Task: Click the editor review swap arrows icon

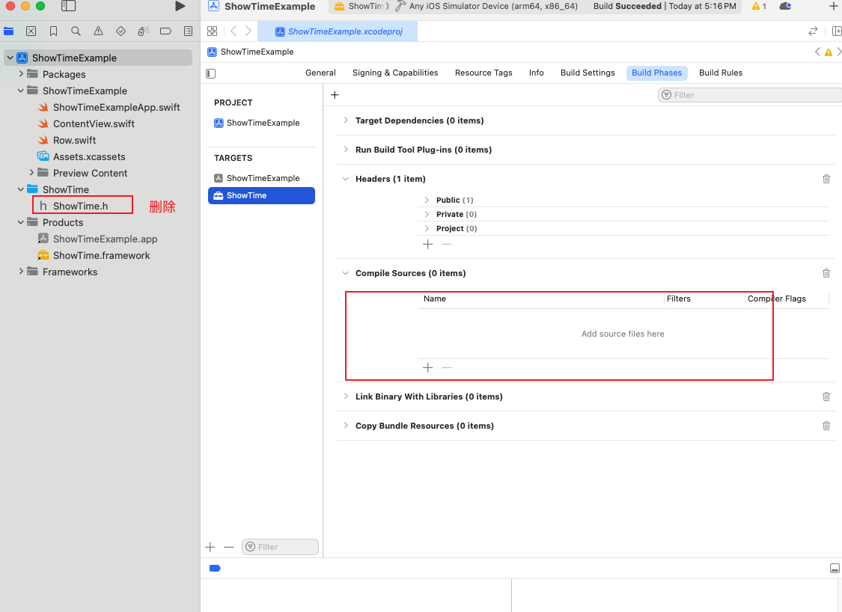Action: (813, 31)
